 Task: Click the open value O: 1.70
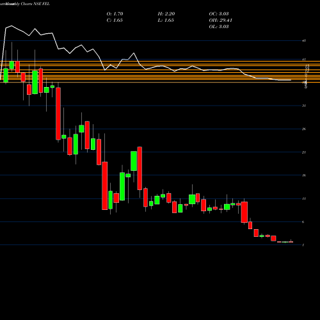point(115,14)
